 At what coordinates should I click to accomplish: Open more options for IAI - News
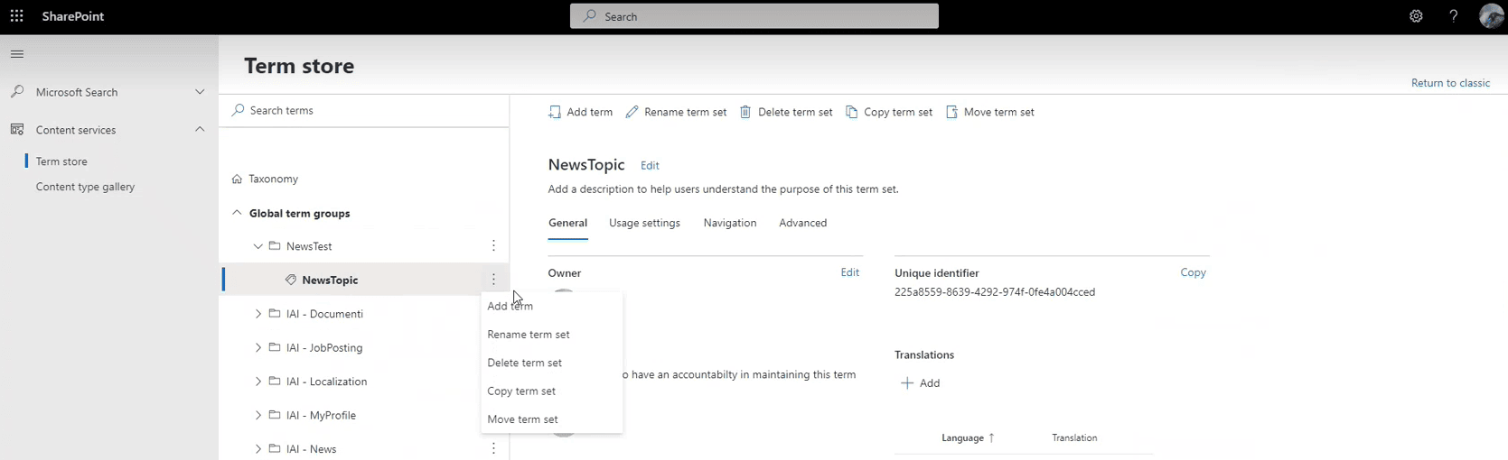point(493,448)
